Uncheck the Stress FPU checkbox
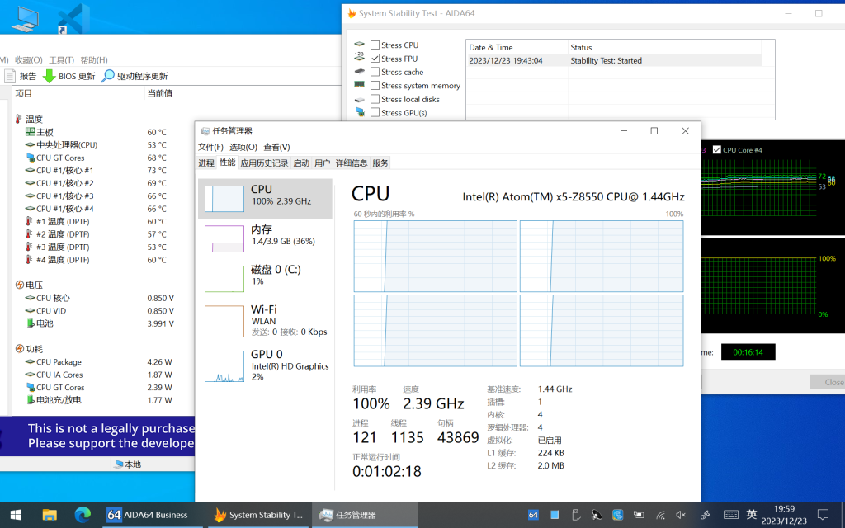This screenshot has width=845, height=528. (375, 59)
